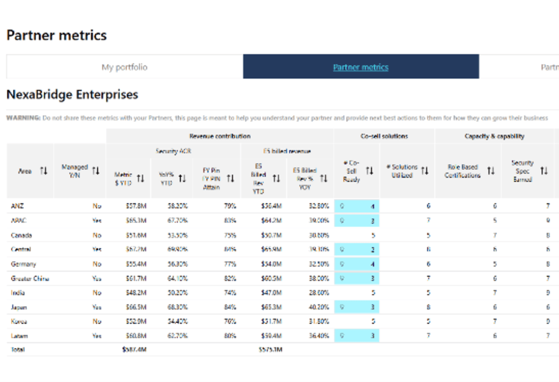Sort by ES Billed Rev YTD arrows
559x382 pixels.
pos(276,178)
